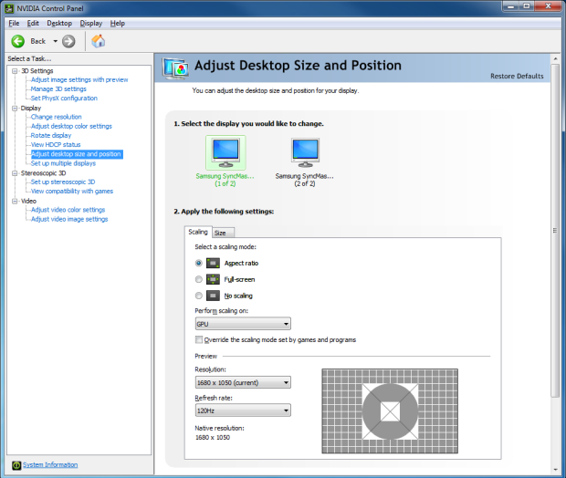This screenshot has height=478, width=566.
Task: Click the NVIDIA Control Panel title icon
Action: [9, 8]
